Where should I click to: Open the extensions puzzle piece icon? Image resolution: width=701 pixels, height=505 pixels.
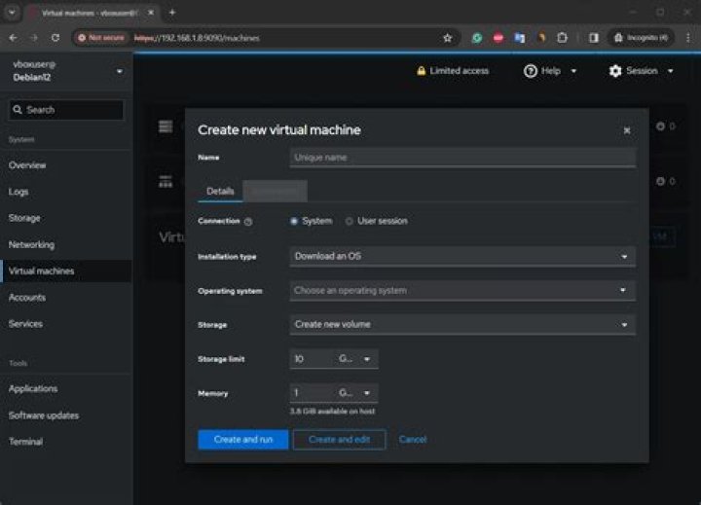(562, 38)
